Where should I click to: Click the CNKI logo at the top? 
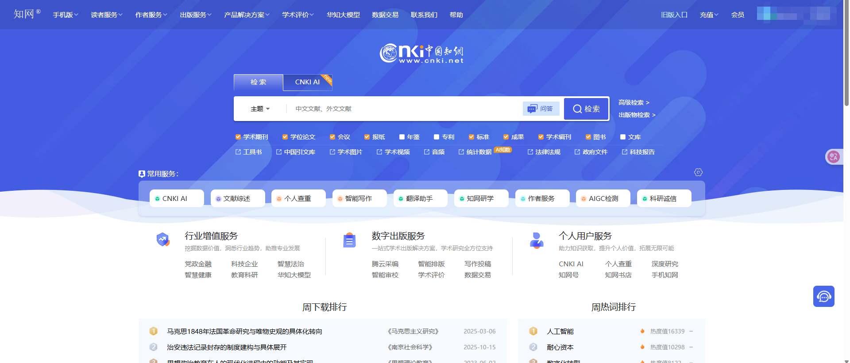point(421,53)
